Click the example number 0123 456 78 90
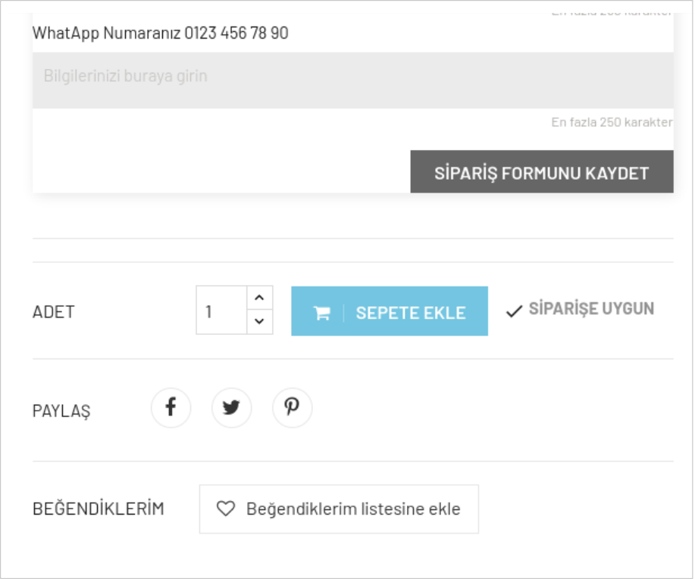This screenshot has width=695, height=579. point(236,33)
